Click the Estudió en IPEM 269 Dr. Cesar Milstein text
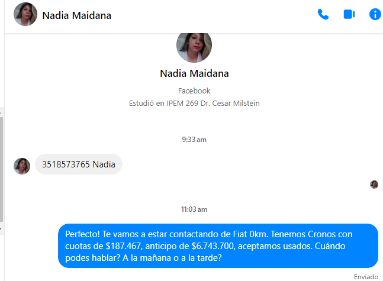This screenshot has height=281, width=383. (194, 104)
